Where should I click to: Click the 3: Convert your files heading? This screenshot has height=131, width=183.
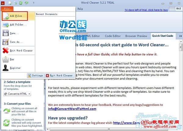coord(17,104)
